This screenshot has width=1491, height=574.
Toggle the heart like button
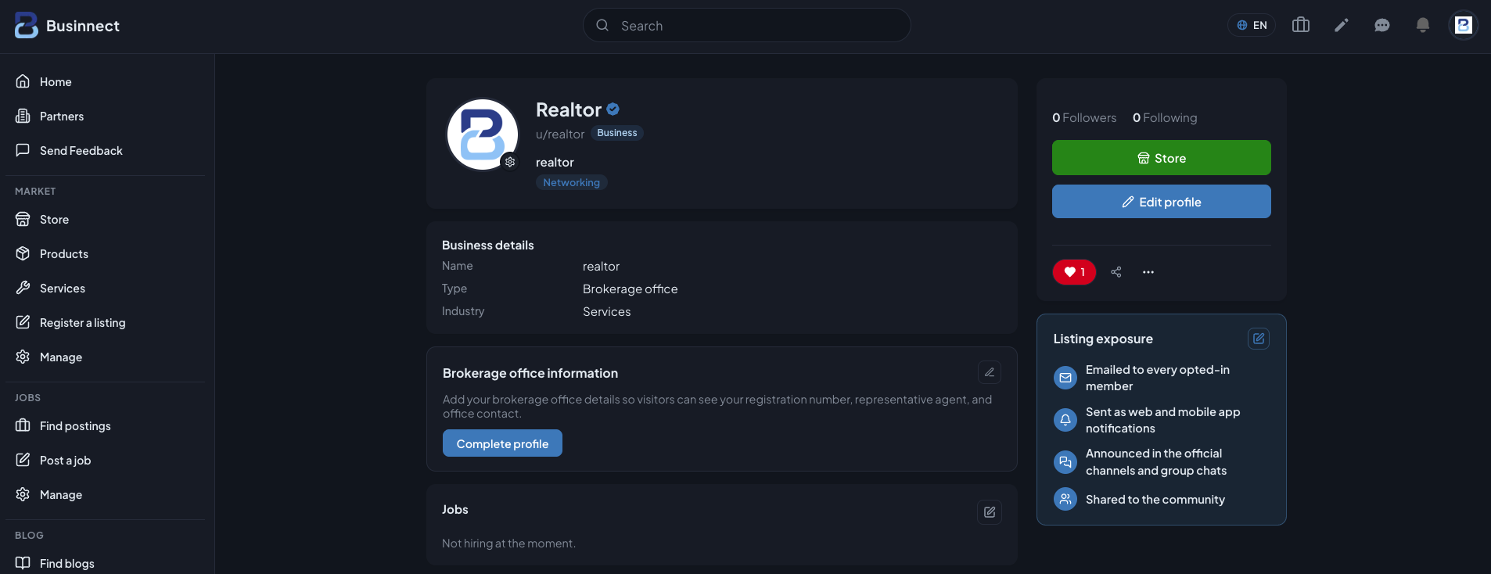click(x=1074, y=272)
